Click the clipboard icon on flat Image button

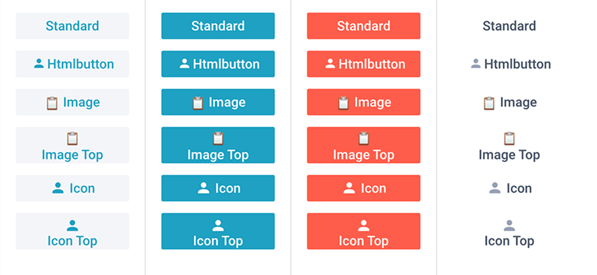(x=489, y=103)
